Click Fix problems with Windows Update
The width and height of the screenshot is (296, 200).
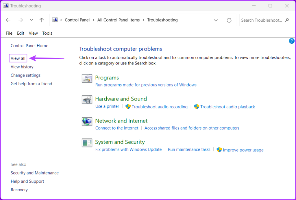[129, 149]
